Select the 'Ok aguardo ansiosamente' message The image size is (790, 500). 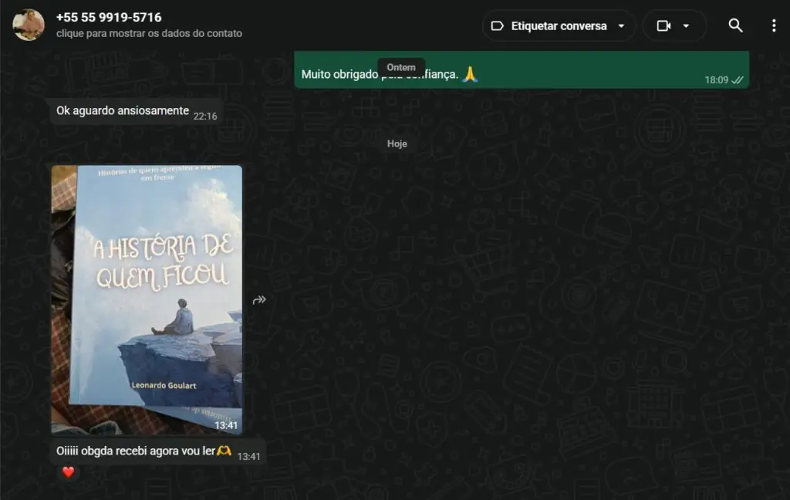[137, 111]
